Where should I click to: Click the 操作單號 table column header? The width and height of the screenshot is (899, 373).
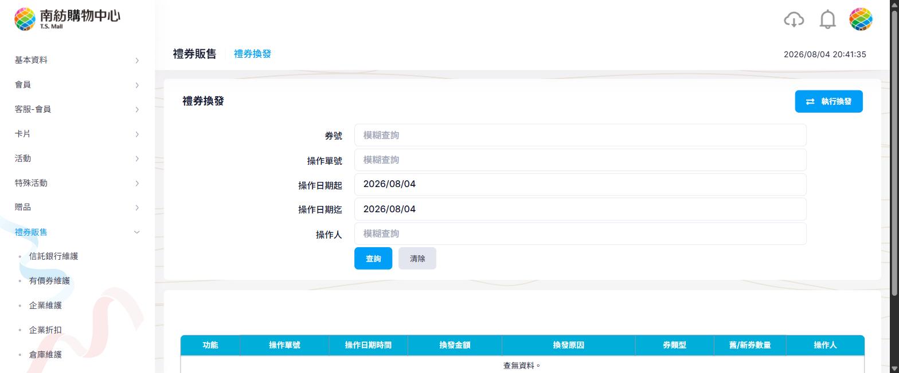click(284, 345)
